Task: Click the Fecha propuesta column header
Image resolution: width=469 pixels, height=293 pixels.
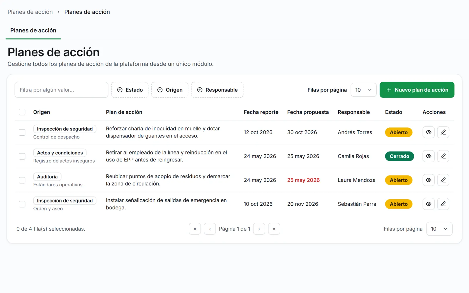Action: coord(308,112)
